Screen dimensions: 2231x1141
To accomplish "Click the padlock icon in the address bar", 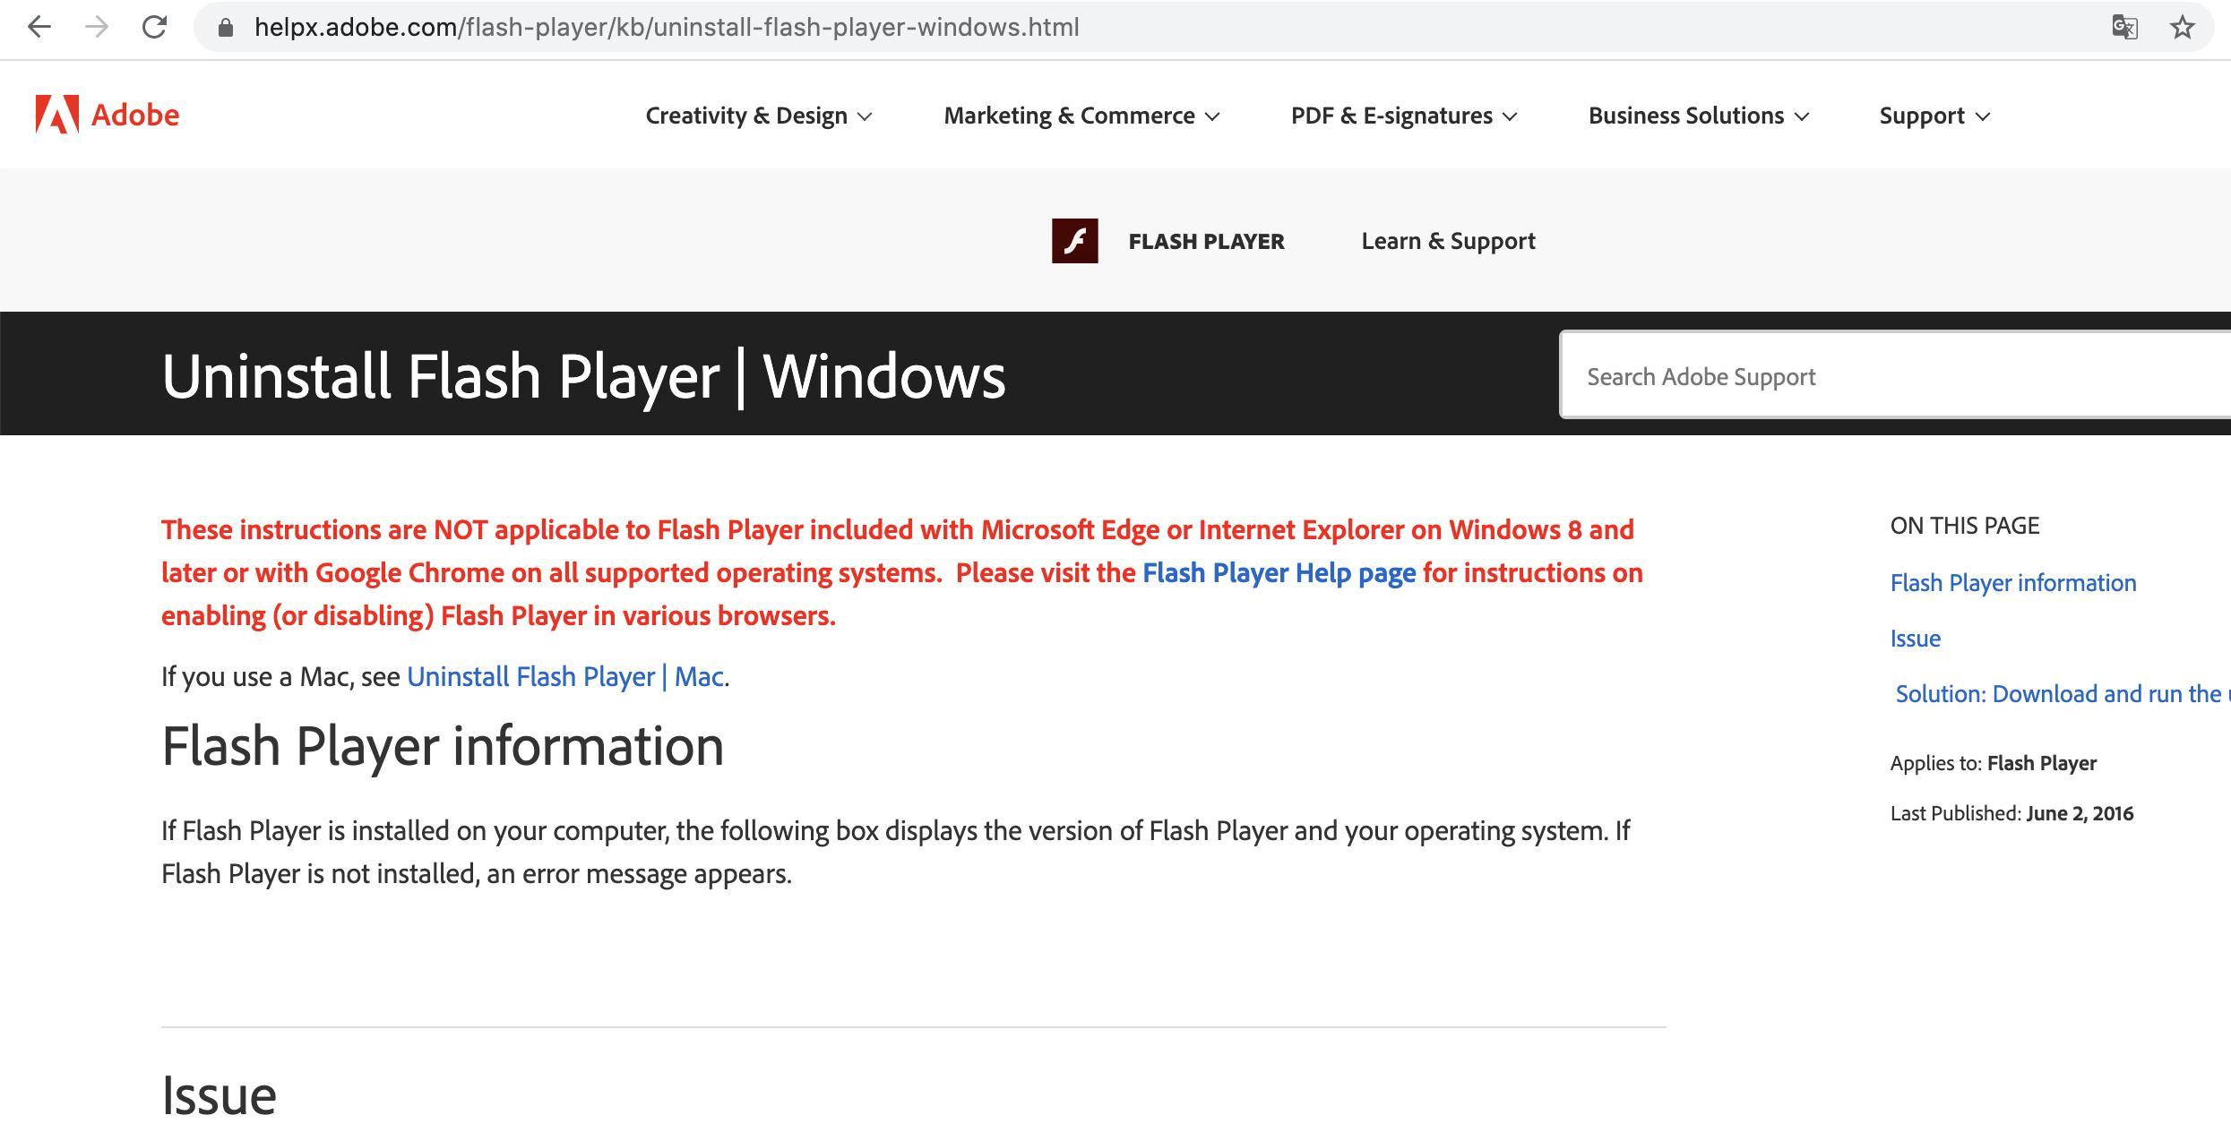I will (x=225, y=28).
